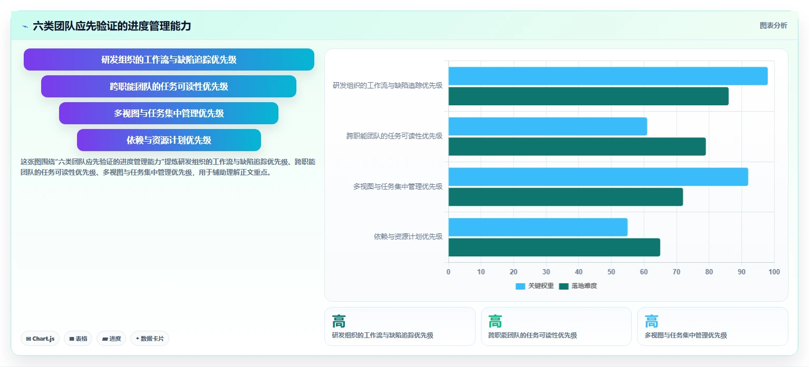Image resolution: width=809 pixels, height=367 pixels.
Task: Click the 关键权重 bar for 多视图与任务集中管理优先级
Action: point(598,177)
